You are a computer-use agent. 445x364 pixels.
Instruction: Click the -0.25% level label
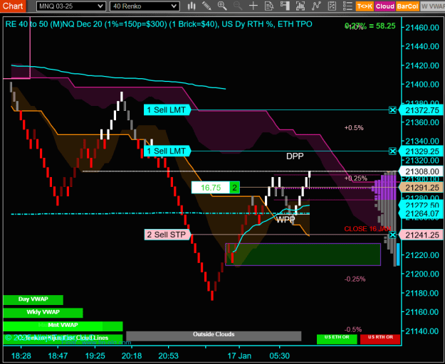[355, 279]
